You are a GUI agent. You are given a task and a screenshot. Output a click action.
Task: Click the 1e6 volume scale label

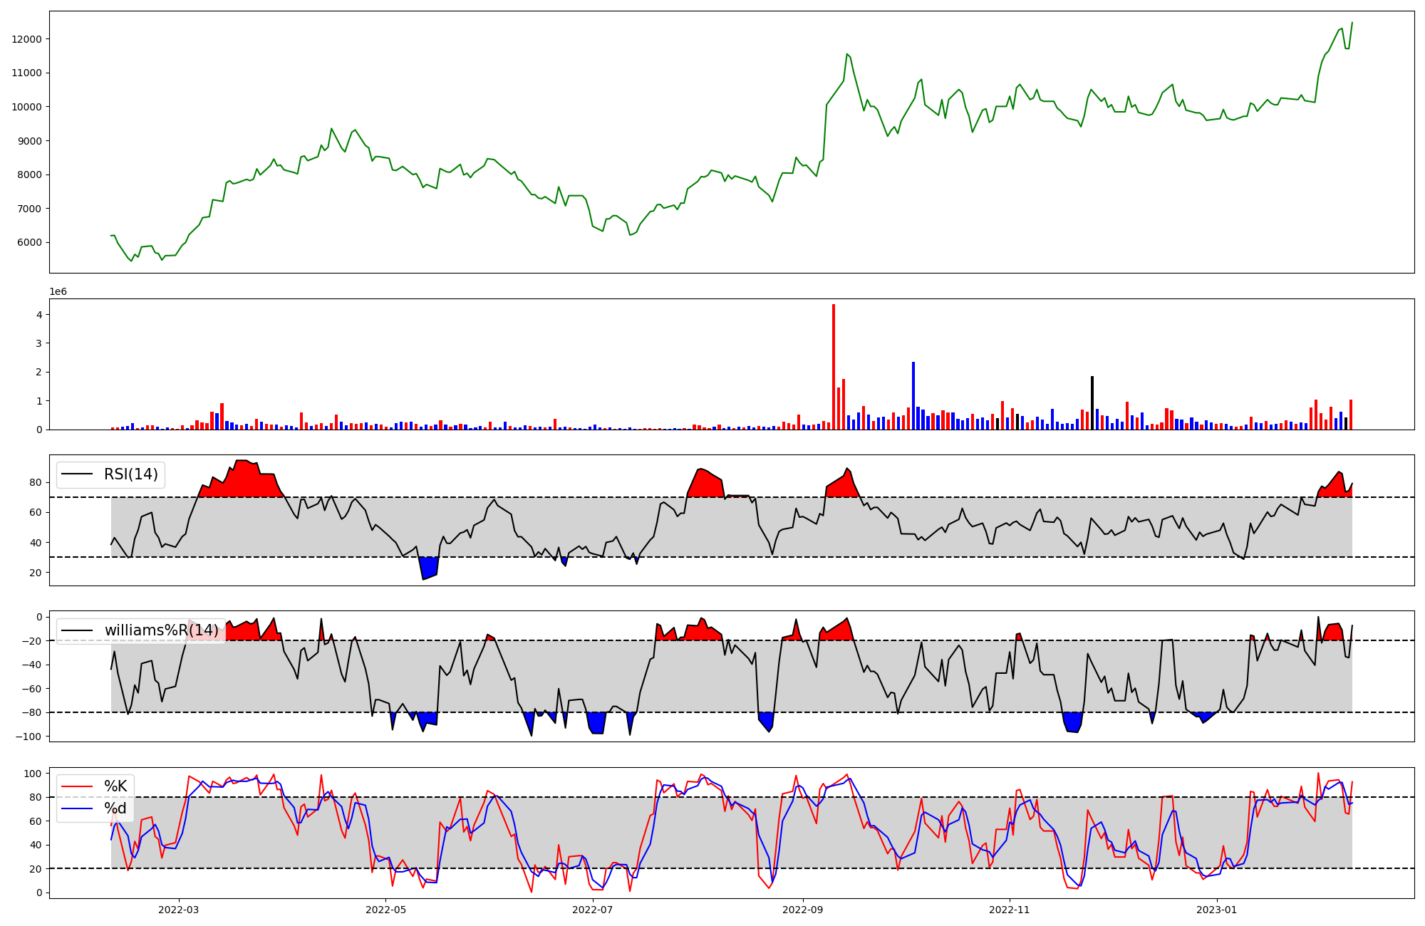[x=58, y=291]
